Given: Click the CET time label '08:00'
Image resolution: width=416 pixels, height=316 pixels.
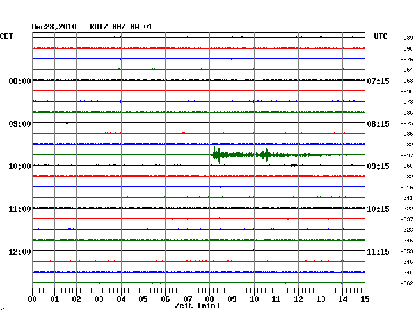Looking at the screenshot, I should [20, 81].
